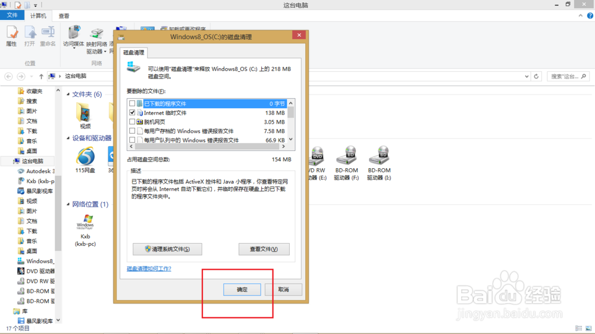Select the BD-ROM 驱动器 (F:) drive icon

346,163
